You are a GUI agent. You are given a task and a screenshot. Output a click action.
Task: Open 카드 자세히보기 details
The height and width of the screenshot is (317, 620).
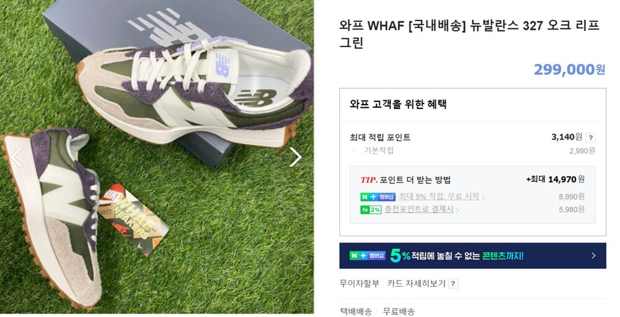pos(417,284)
